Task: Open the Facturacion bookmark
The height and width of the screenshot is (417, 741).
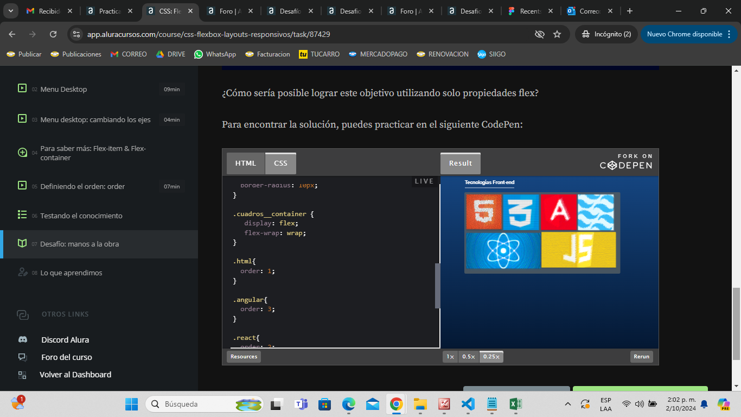Action: (x=268, y=54)
